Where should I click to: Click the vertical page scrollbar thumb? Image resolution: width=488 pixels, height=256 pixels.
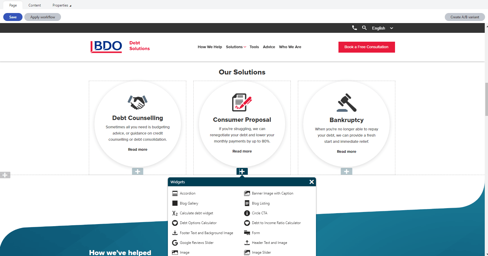click(487, 99)
